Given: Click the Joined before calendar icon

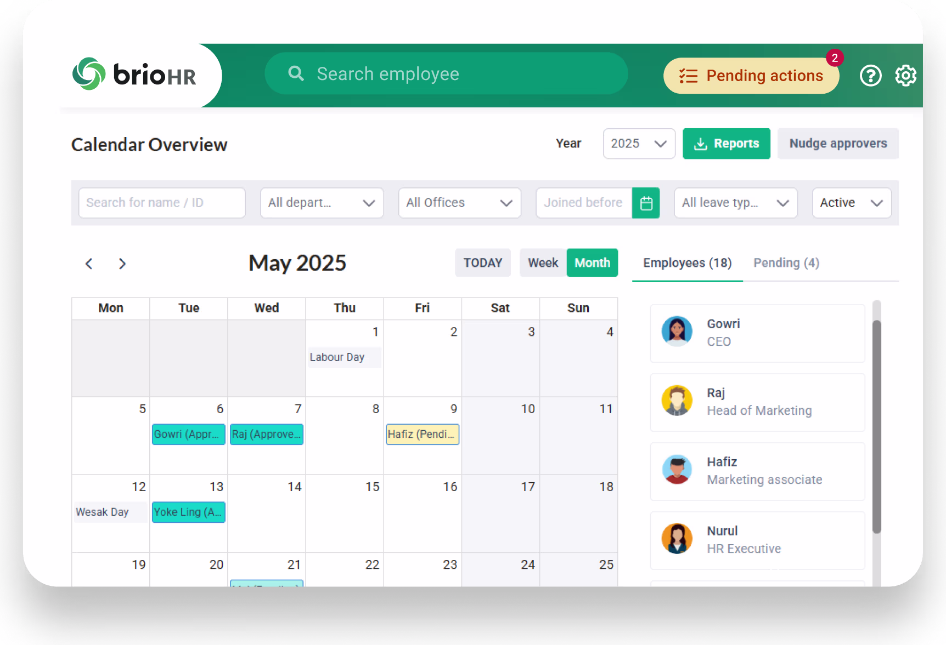Looking at the screenshot, I should pos(646,203).
